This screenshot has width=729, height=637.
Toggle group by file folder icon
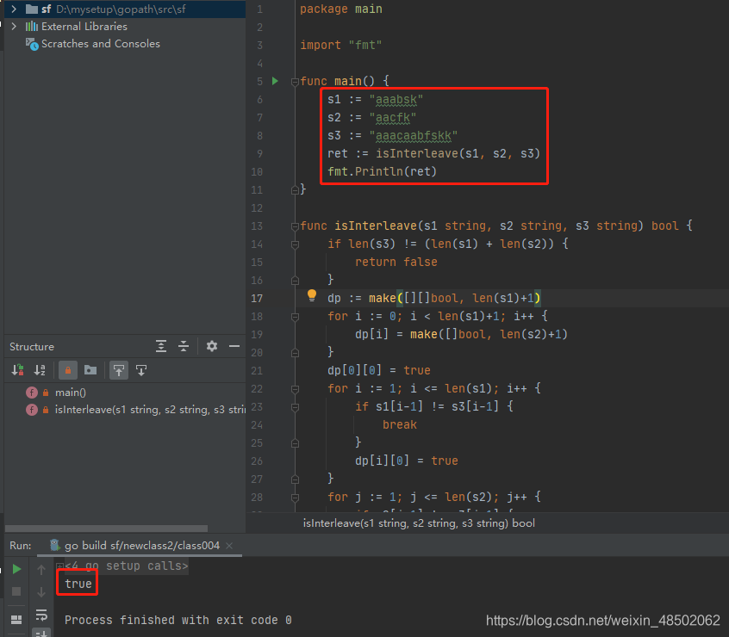pyautogui.click(x=90, y=370)
